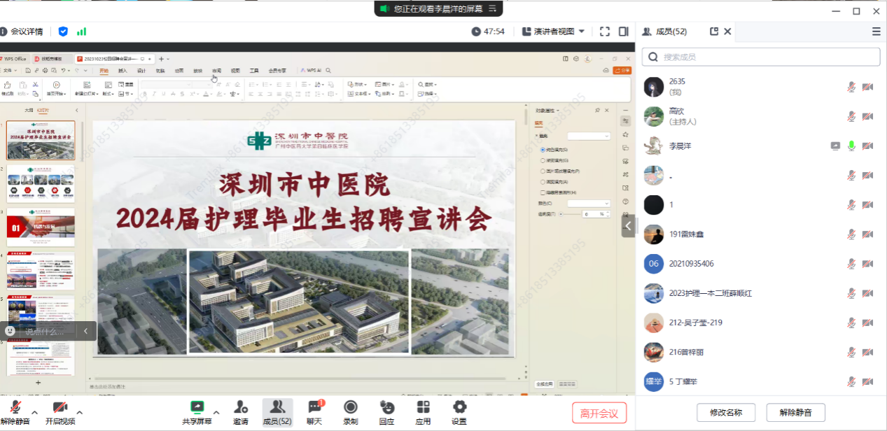Pop out the members panel window
This screenshot has width=887, height=431.
point(714,31)
